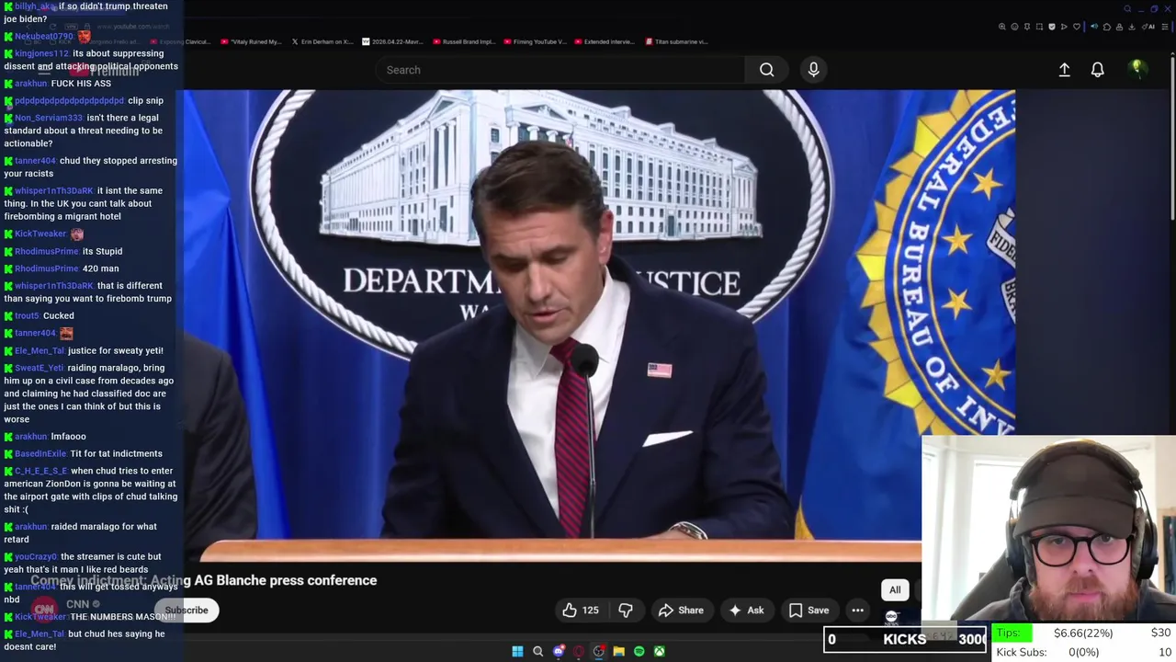1176x662 pixels.
Task: Click the browser send/flow arrow icon
Action: coord(1064,27)
